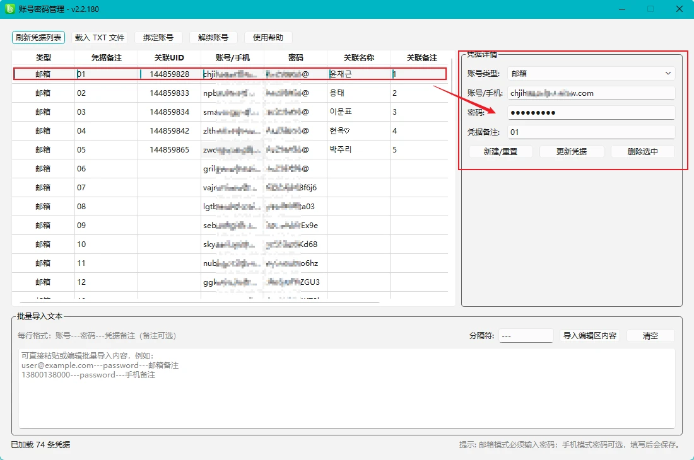Click the 账号/手机 column header
This screenshot has height=460, width=694.
point(232,58)
